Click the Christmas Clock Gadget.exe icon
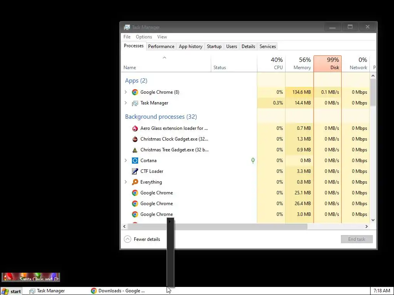 135,139
